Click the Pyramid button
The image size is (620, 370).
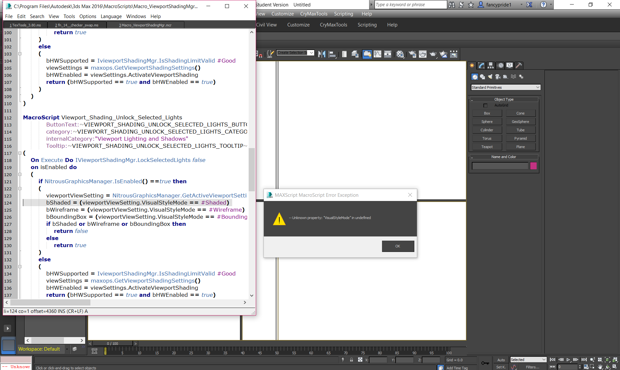click(521, 138)
